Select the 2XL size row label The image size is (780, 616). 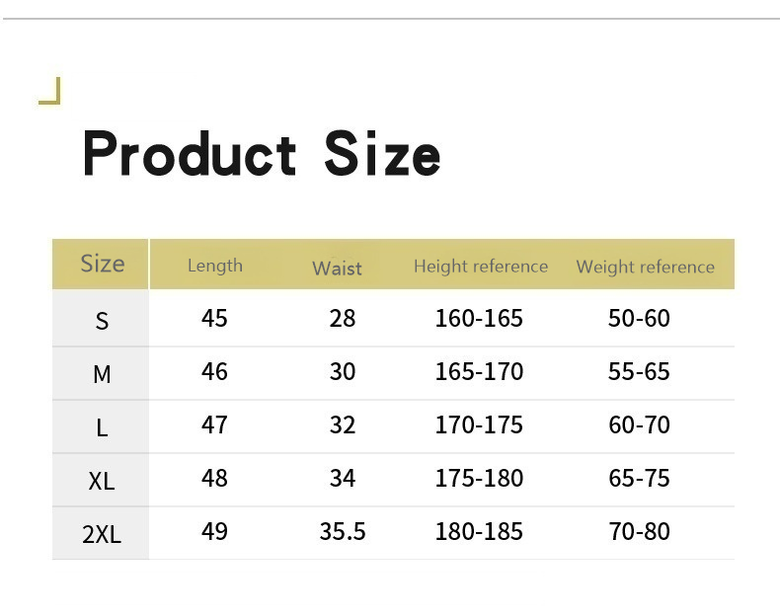[x=102, y=535]
